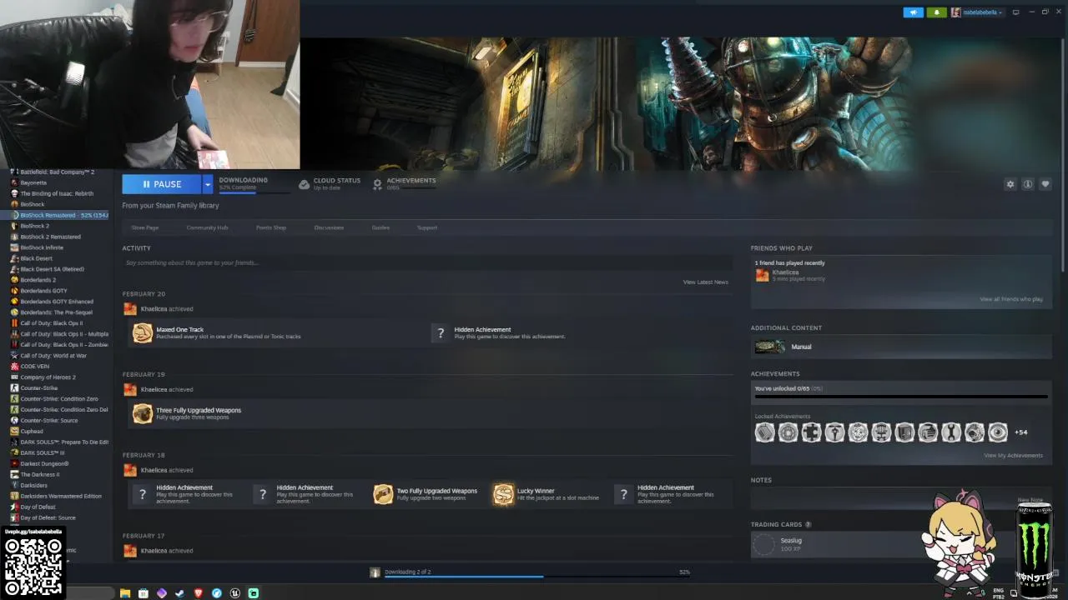Select Darkest Dungeon in the library
Viewport: 1068px width, 600px height.
click(x=44, y=464)
